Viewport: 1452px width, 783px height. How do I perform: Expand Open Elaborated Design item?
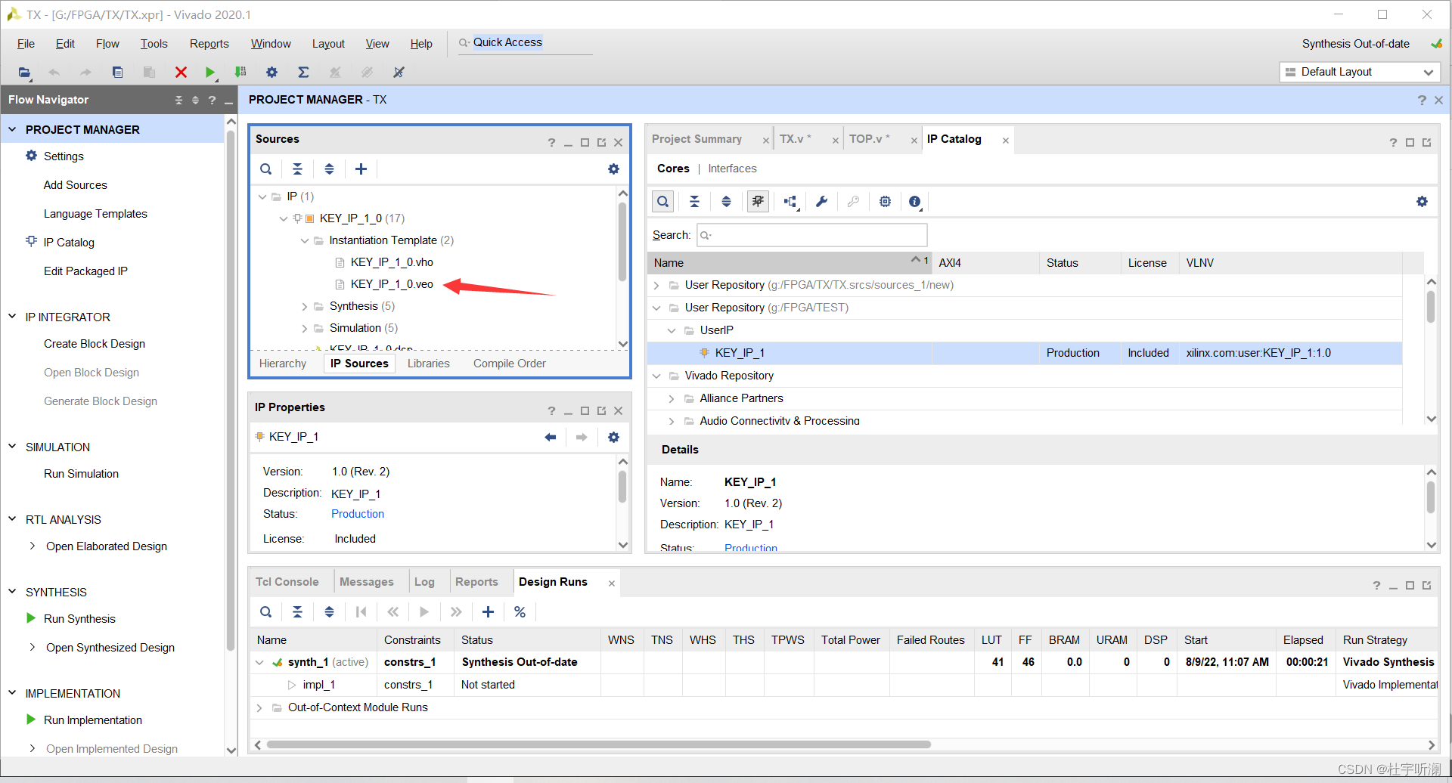coord(32,546)
